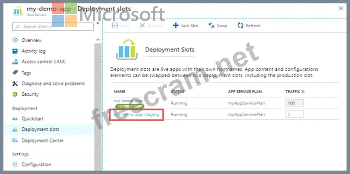Click the Swap arrows icon
Viewport: 350px width, 174px height.
(211, 25)
